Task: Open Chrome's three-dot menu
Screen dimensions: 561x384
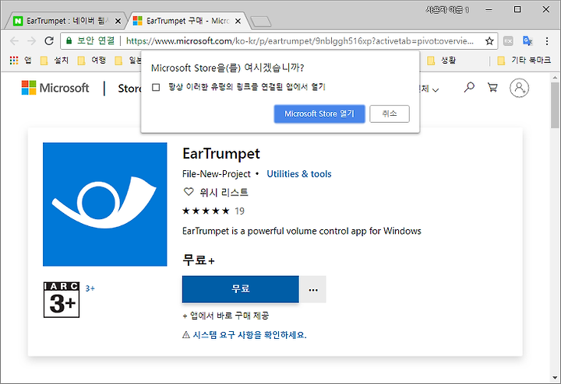Action: (x=547, y=41)
